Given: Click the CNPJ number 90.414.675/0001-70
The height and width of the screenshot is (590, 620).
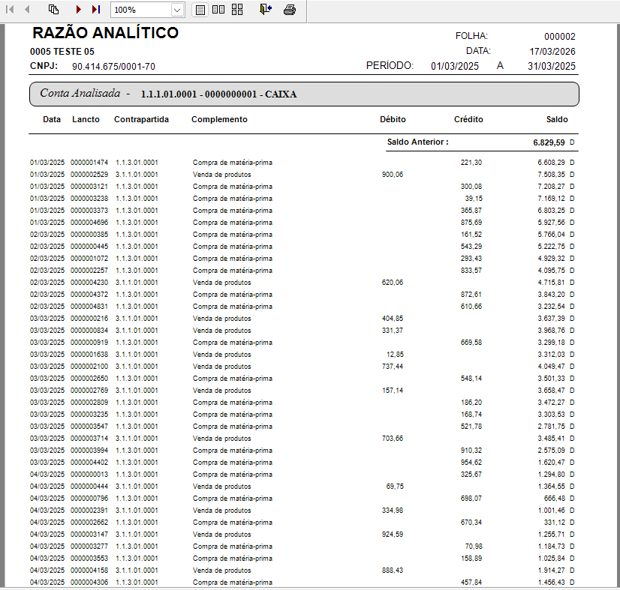Looking at the screenshot, I should [113, 67].
